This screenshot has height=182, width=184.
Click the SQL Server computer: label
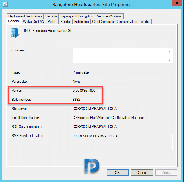tap(27, 127)
